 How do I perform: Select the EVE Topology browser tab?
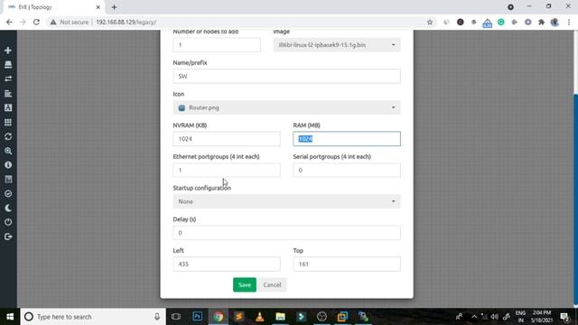(x=51, y=7)
